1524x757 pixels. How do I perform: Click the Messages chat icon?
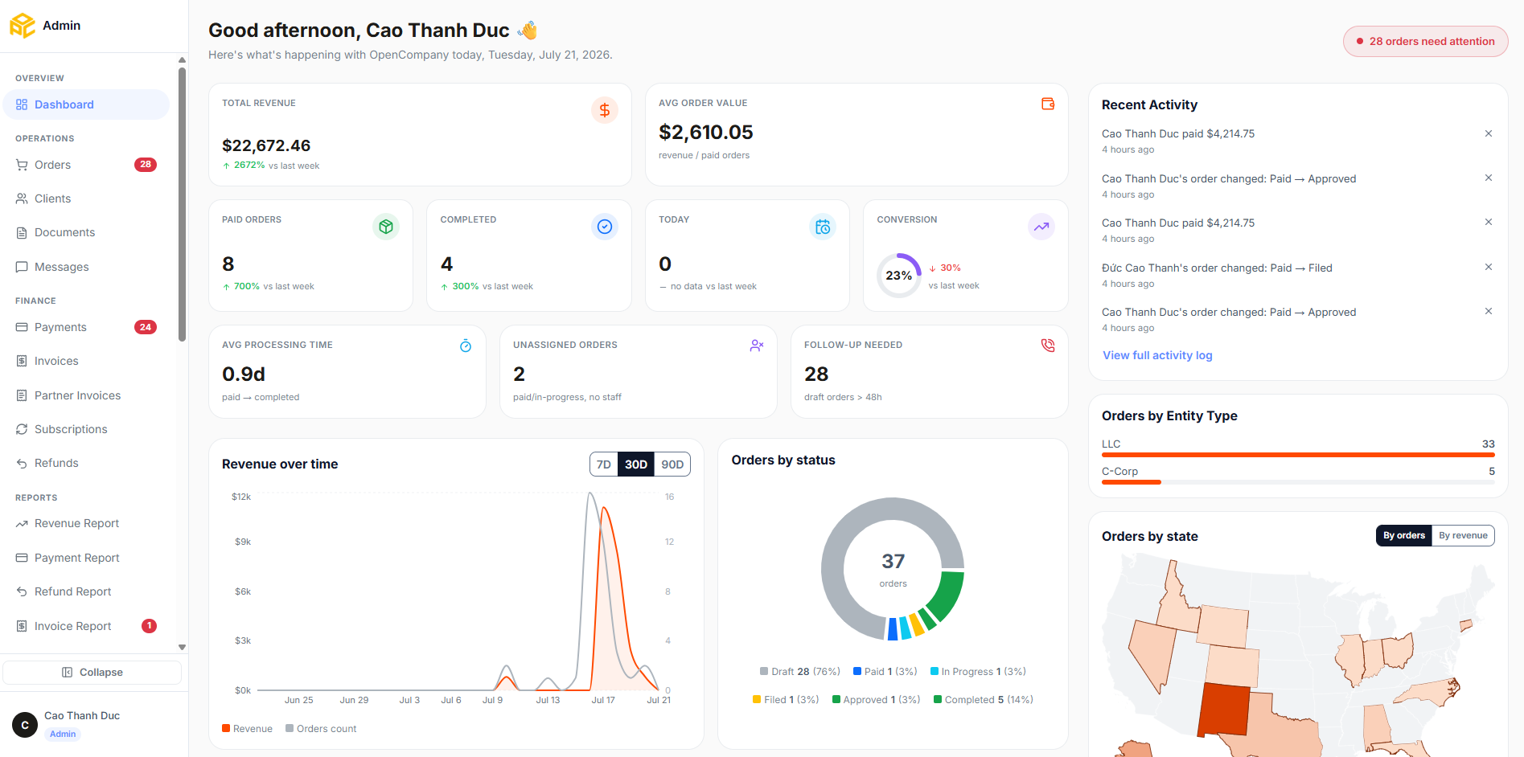(22, 267)
